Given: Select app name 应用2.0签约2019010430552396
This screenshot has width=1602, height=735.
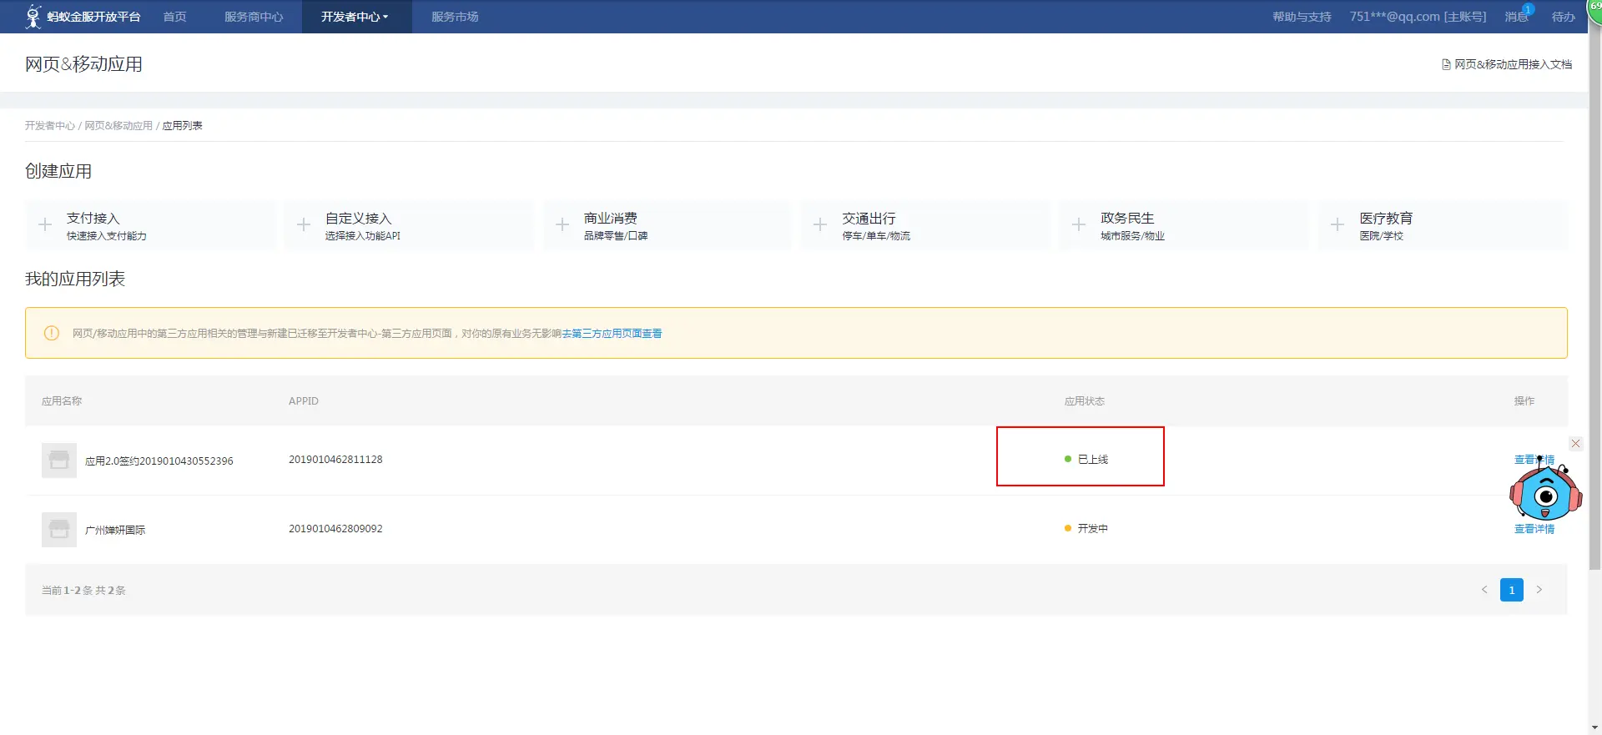Looking at the screenshot, I should (x=159, y=461).
